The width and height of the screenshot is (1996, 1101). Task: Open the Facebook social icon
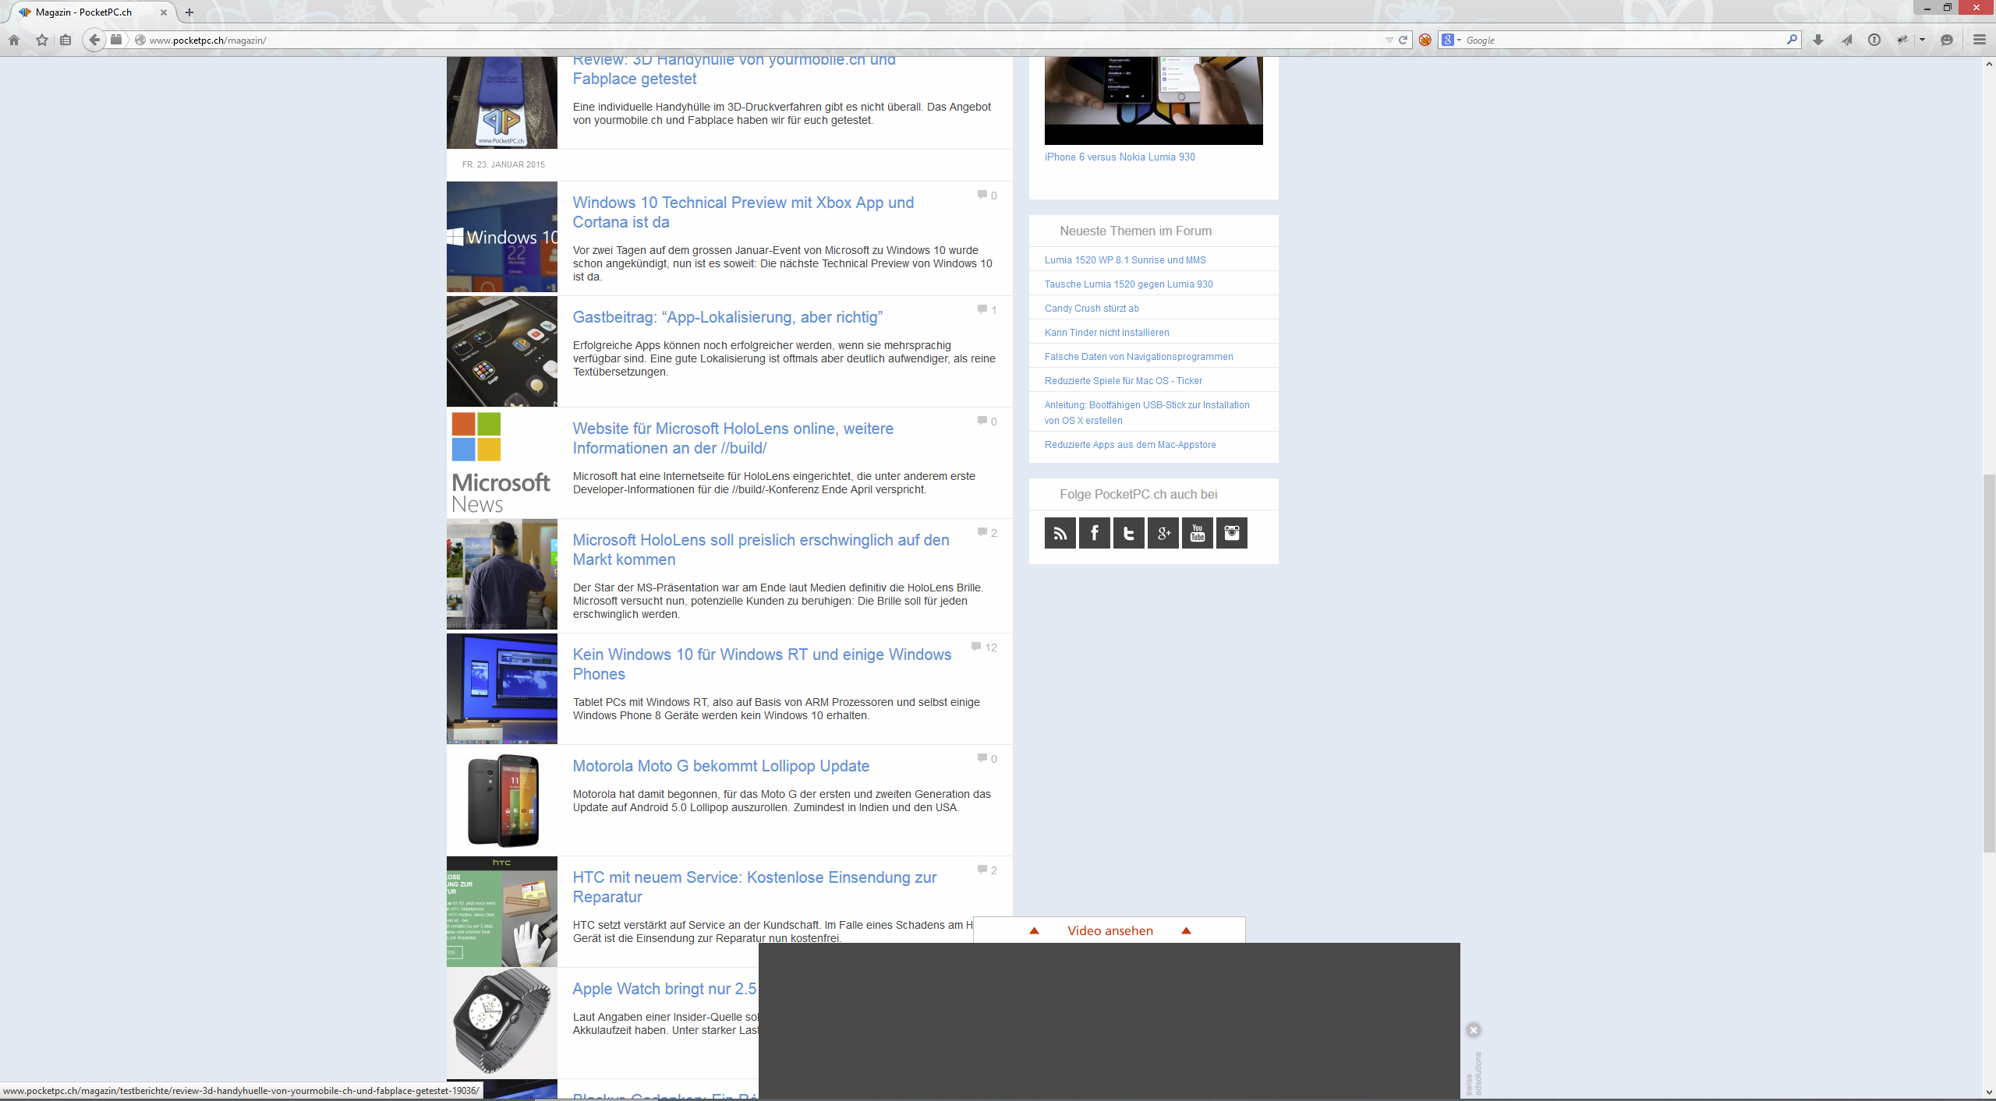1094,533
